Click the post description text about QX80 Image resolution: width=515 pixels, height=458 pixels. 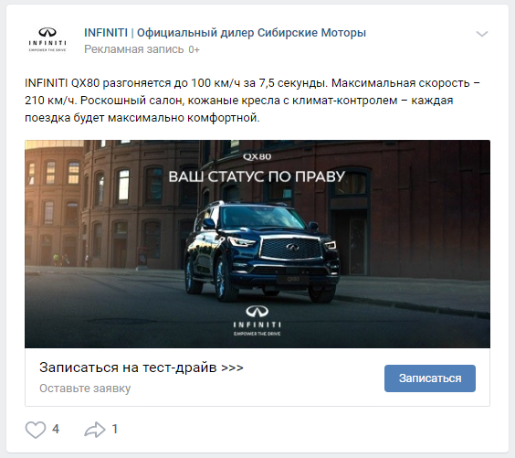(x=252, y=101)
